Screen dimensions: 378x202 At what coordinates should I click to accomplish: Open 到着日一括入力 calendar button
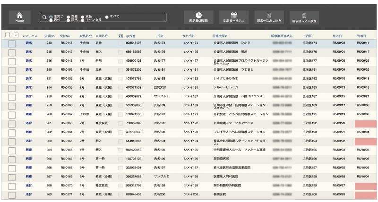click(233, 17)
